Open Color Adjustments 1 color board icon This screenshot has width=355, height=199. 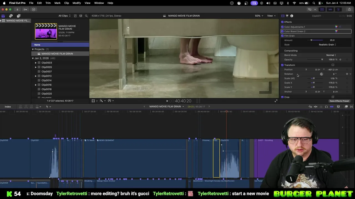point(336,27)
